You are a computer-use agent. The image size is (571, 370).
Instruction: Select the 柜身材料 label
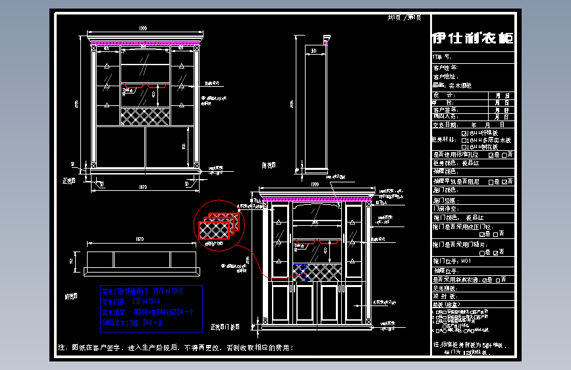(445, 140)
